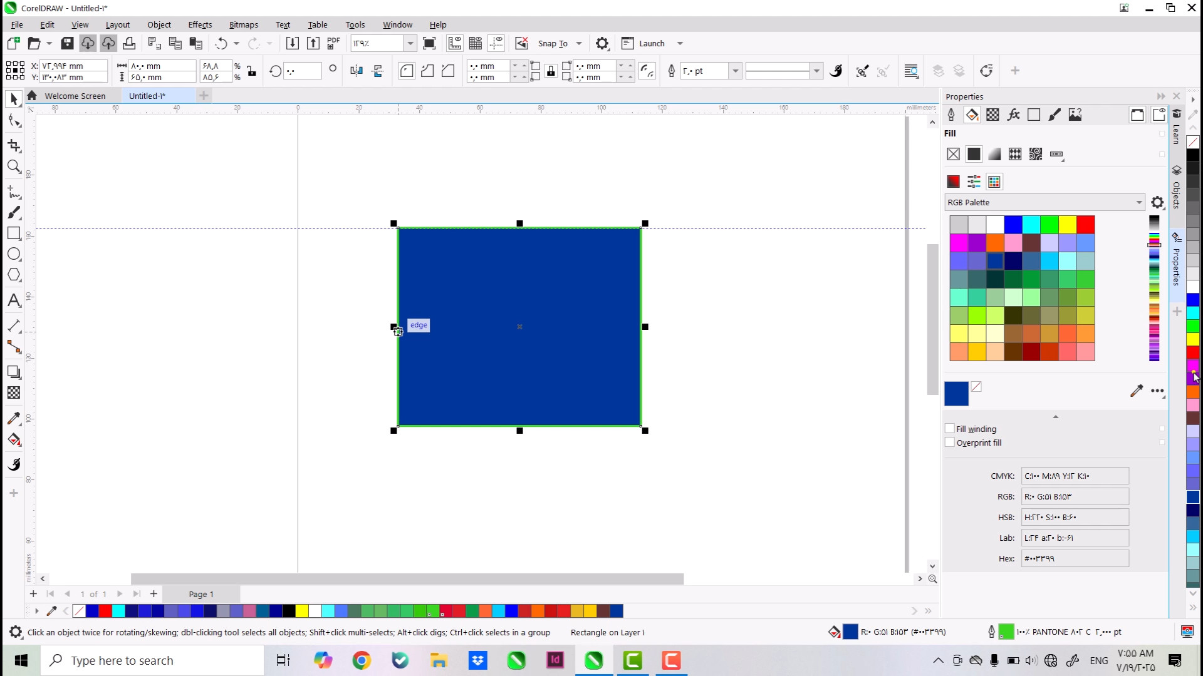This screenshot has width=1203, height=676.
Task: Select the Zoom tool in toolbox
Action: point(14,166)
